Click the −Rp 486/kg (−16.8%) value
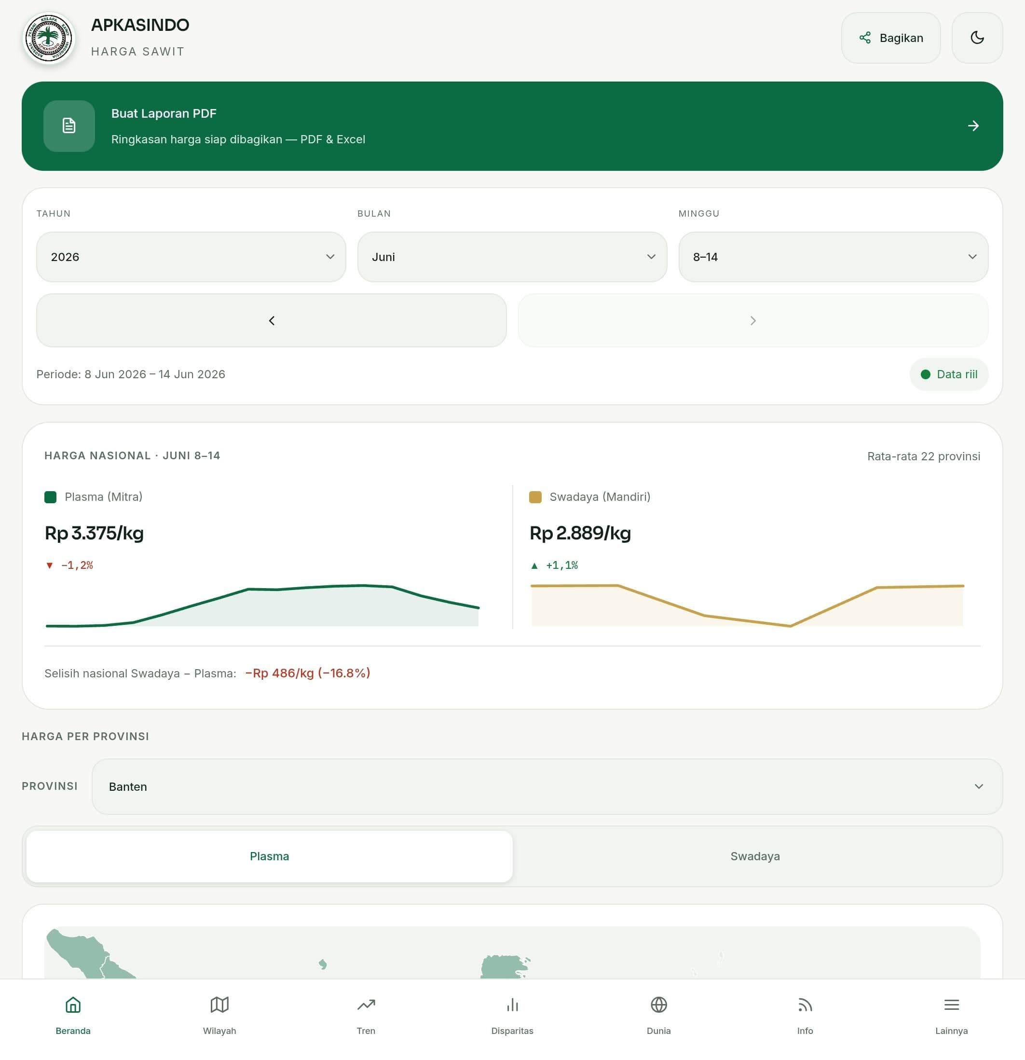This screenshot has height=1060, width=1025. [x=308, y=674]
